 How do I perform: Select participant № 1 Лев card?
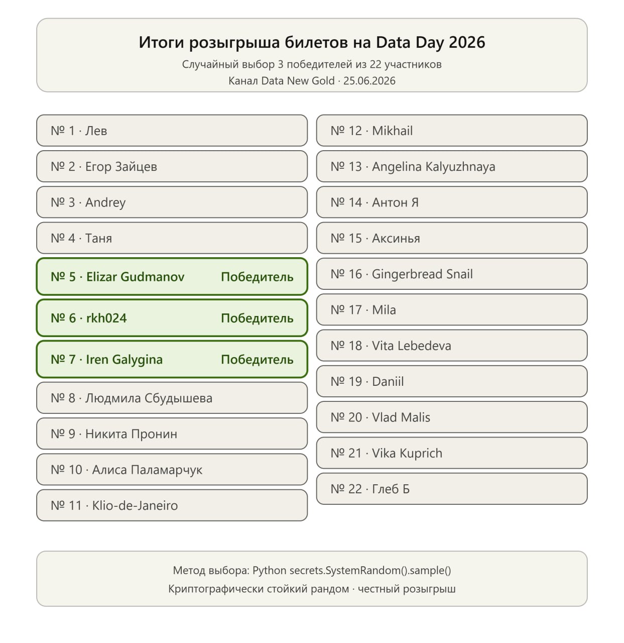[x=172, y=131]
